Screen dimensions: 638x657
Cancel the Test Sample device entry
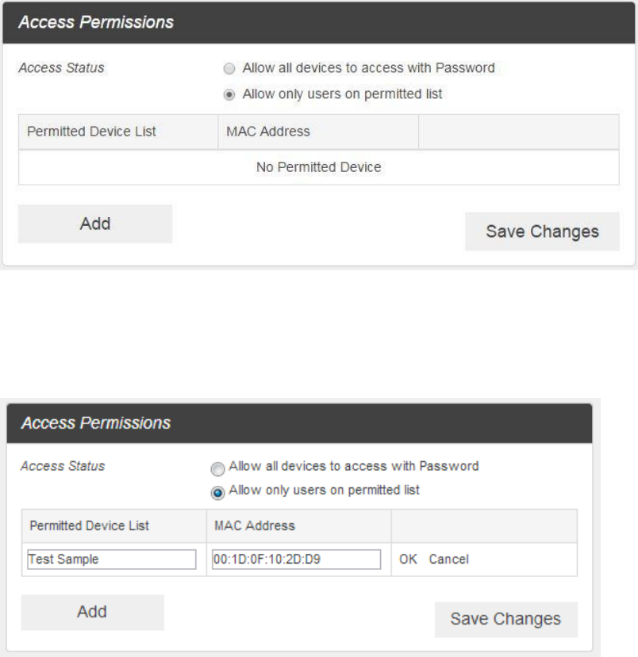point(449,560)
